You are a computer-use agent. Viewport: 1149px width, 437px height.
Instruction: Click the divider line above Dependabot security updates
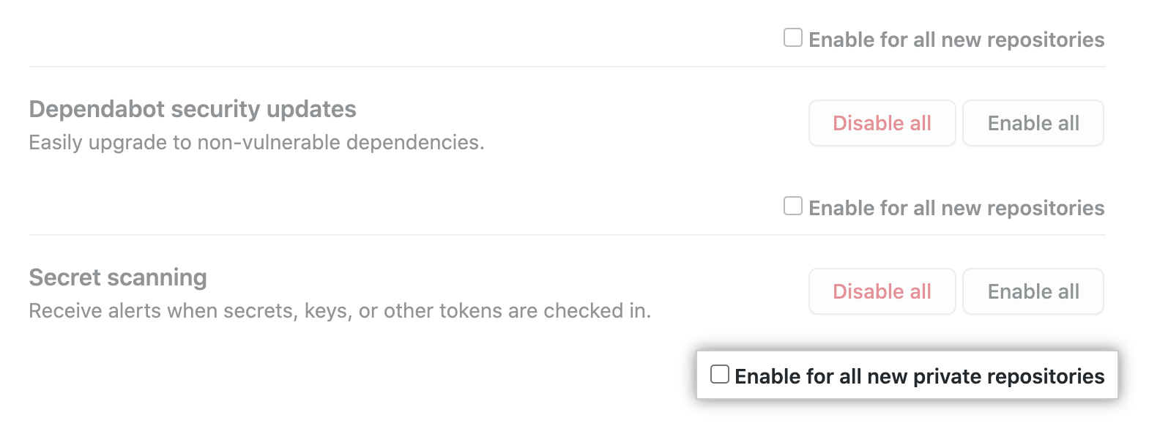567,67
